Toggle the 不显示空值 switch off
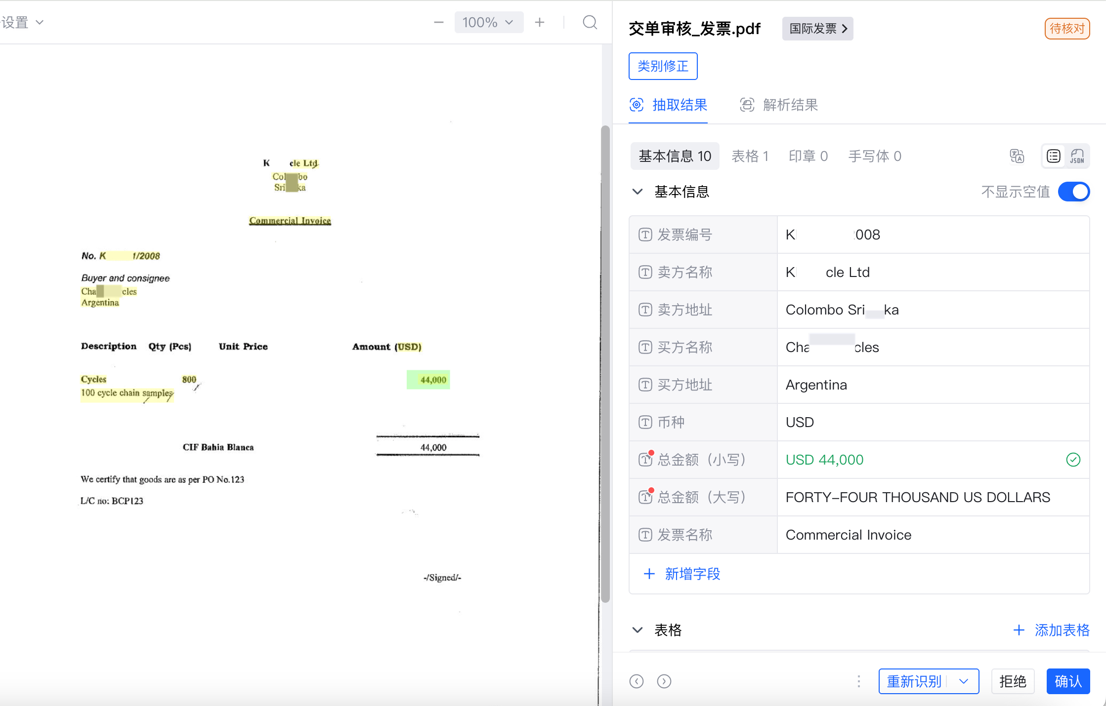Viewport: 1106px width, 706px height. (x=1073, y=192)
